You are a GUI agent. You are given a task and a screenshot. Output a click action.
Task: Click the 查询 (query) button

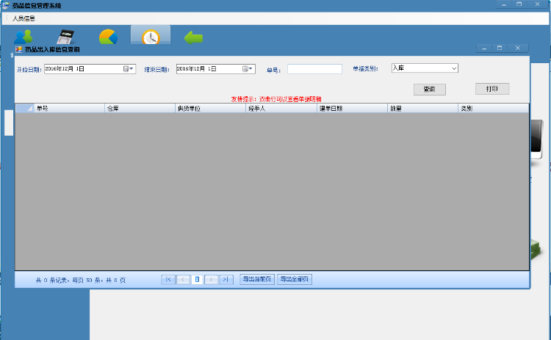[x=429, y=89]
